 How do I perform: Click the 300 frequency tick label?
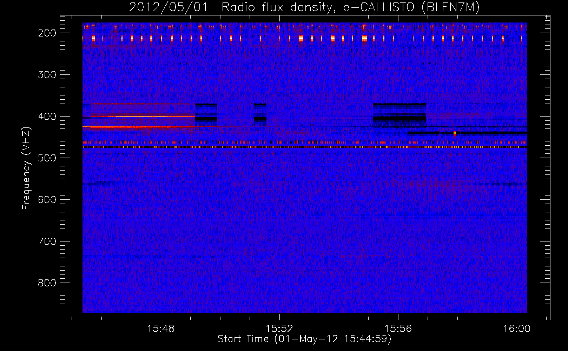click(x=47, y=75)
